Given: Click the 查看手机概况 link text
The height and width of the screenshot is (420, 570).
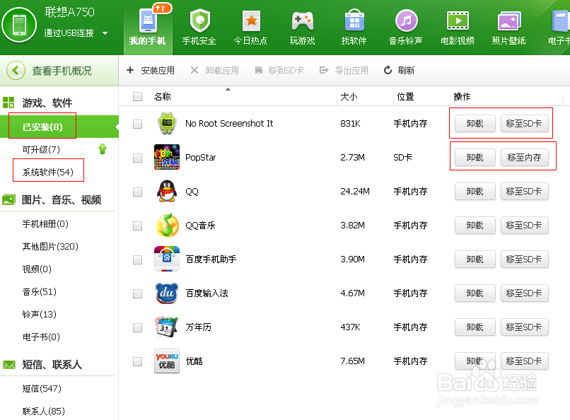Looking at the screenshot, I should coord(62,71).
